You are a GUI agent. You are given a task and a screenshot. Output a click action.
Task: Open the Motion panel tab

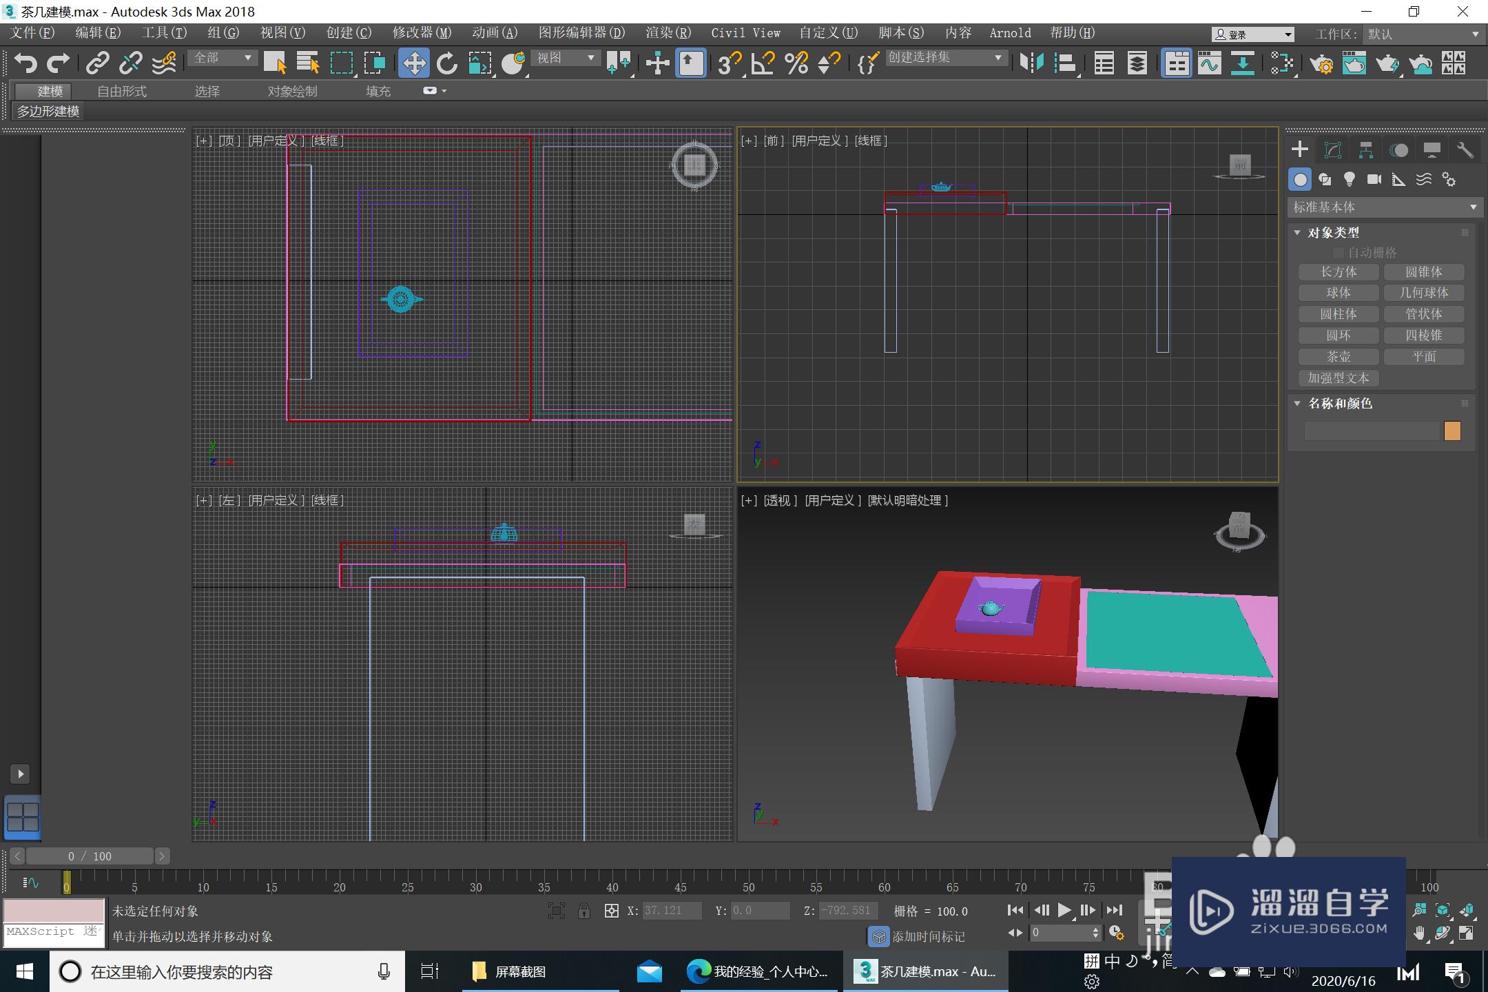[1399, 150]
